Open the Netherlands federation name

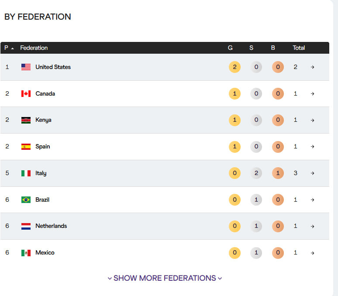coord(51,226)
